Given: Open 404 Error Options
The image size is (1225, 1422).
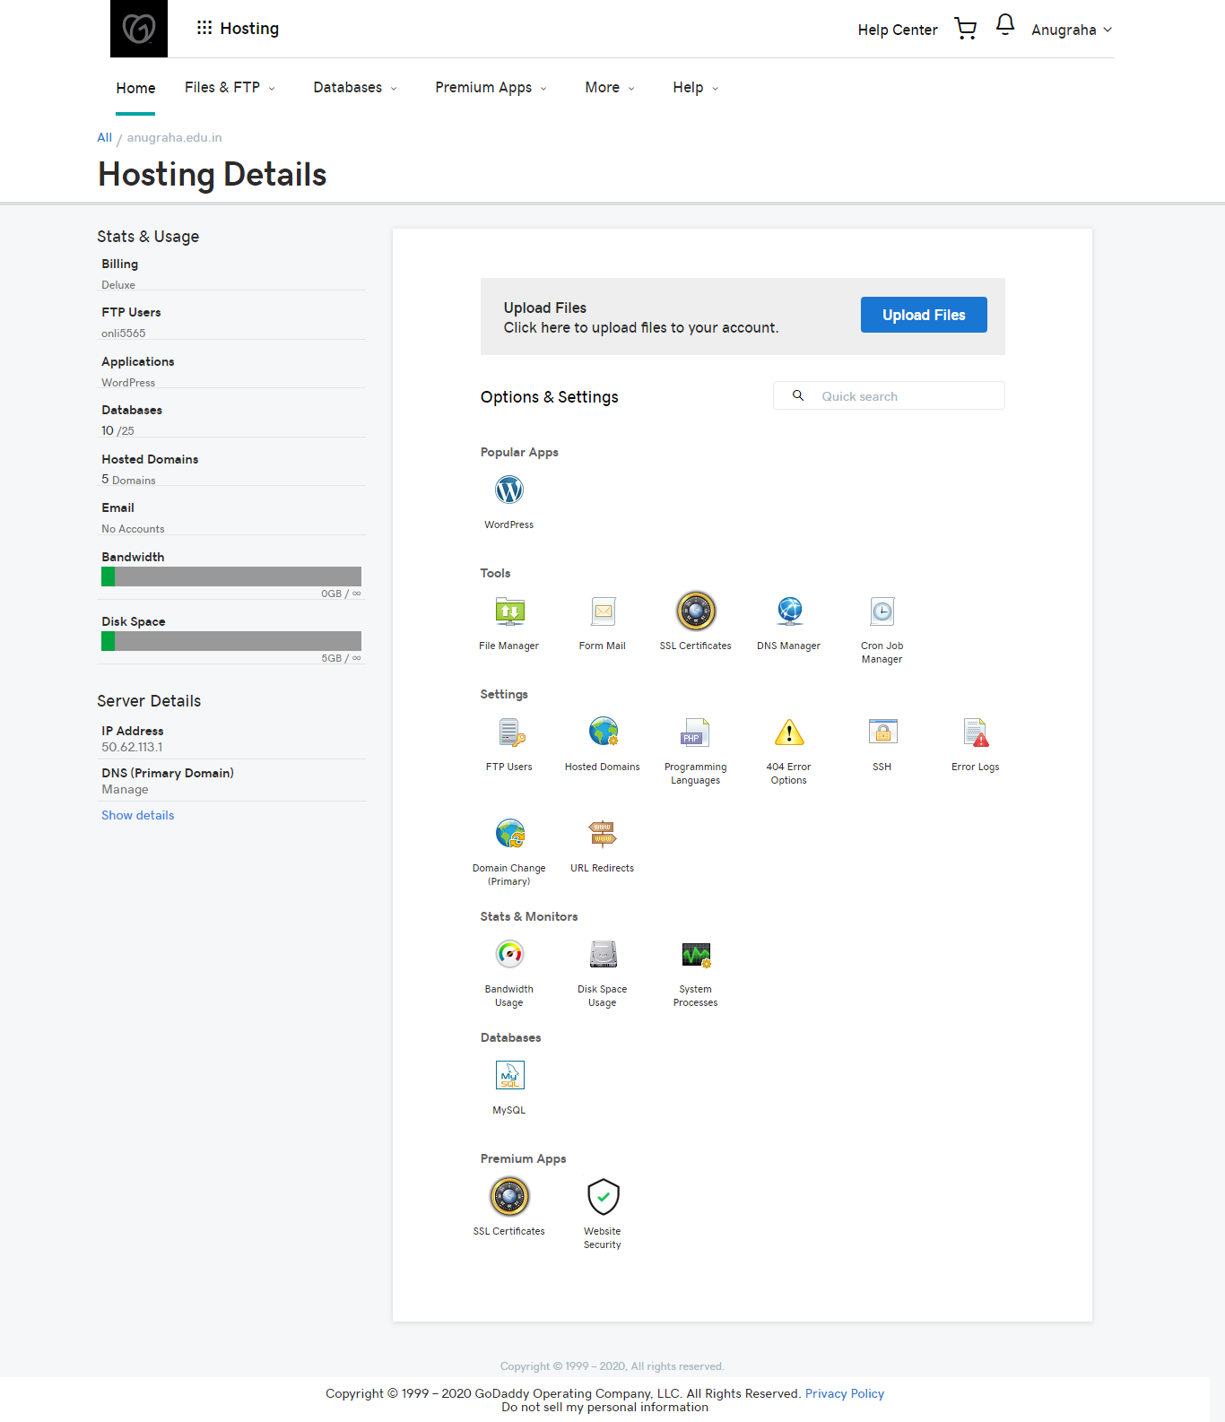Looking at the screenshot, I should pos(789,733).
